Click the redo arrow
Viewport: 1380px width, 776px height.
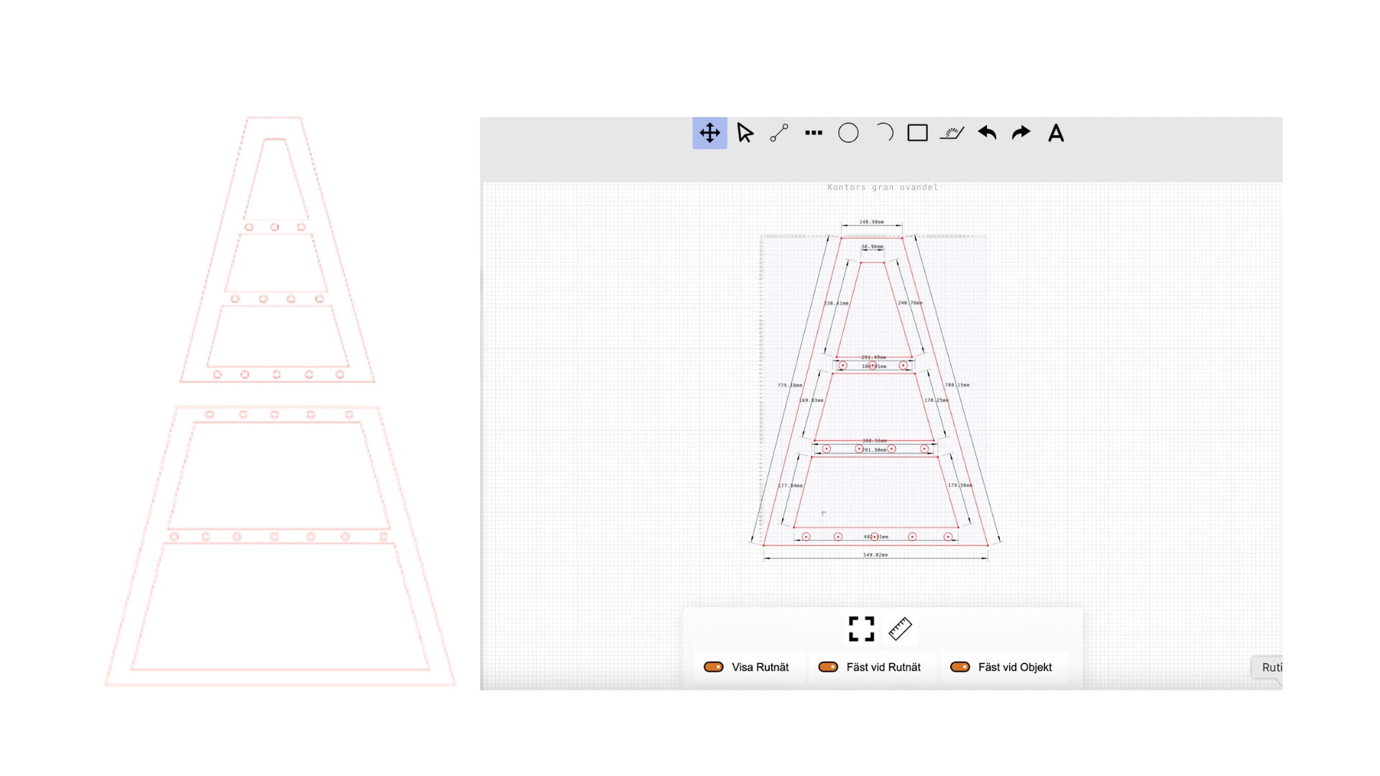(x=1021, y=133)
